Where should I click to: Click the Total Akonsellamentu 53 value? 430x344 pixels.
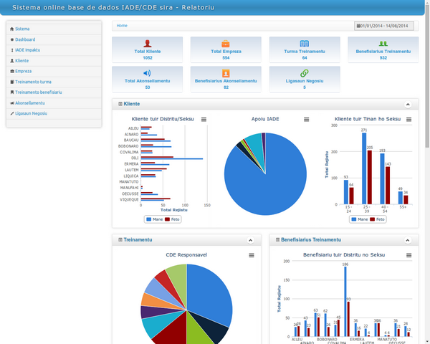pyautogui.click(x=147, y=87)
